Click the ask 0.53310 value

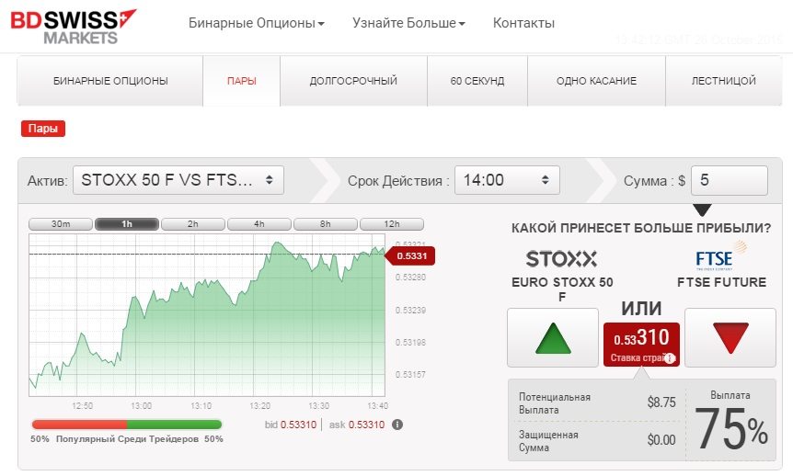(366, 425)
